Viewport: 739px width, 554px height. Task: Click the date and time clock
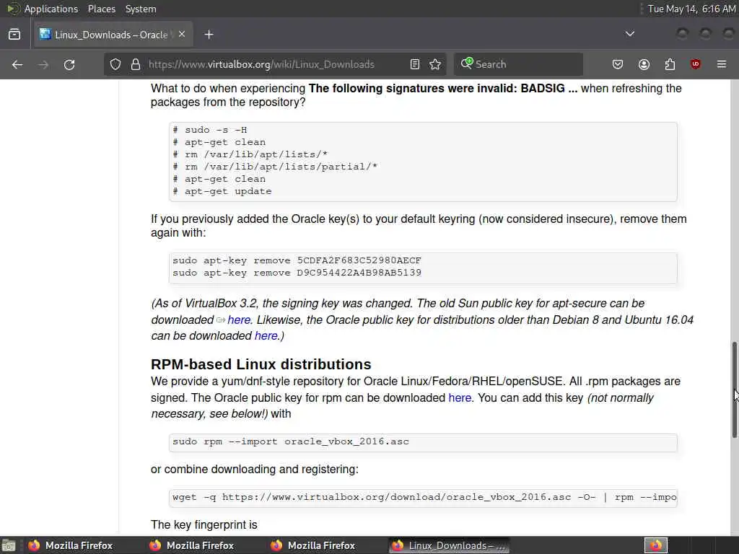click(x=691, y=9)
